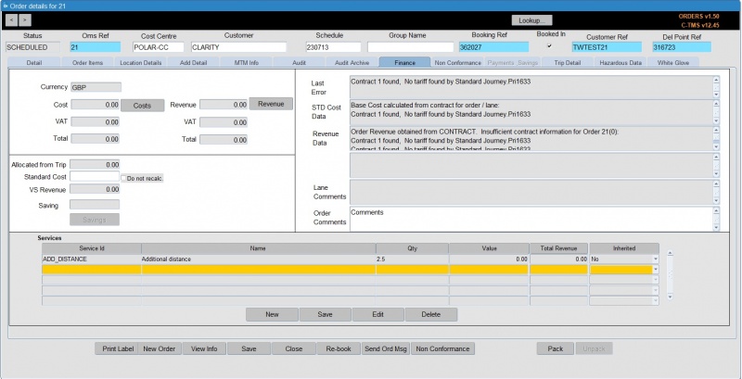742x379 pixels.
Task: Click the Pack button
Action: point(555,348)
